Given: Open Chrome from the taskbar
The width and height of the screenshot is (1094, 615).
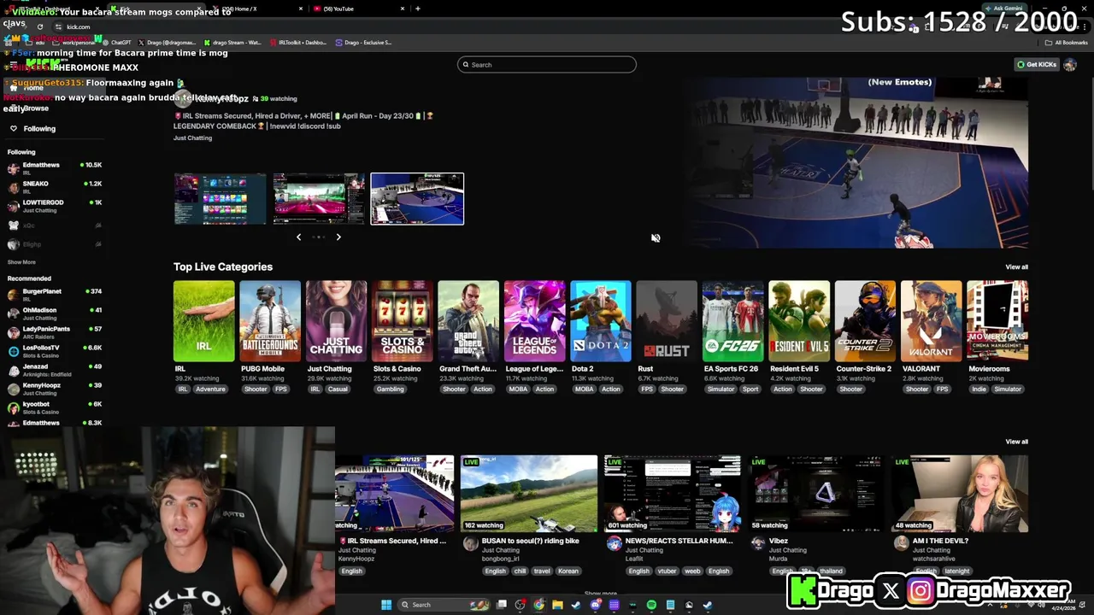Looking at the screenshot, I should click(538, 605).
